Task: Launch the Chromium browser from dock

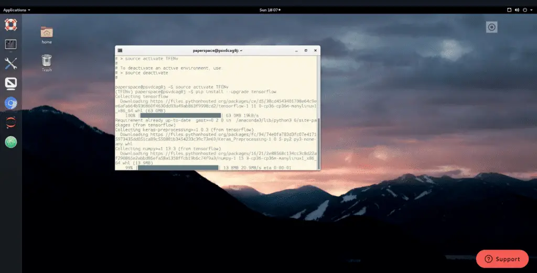Action: point(11,103)
